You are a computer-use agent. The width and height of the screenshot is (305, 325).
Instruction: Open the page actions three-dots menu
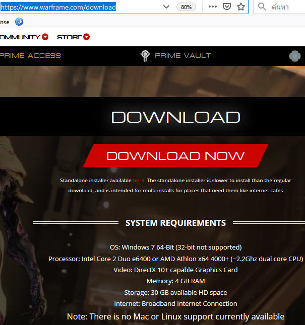click(x=213, y=7)
